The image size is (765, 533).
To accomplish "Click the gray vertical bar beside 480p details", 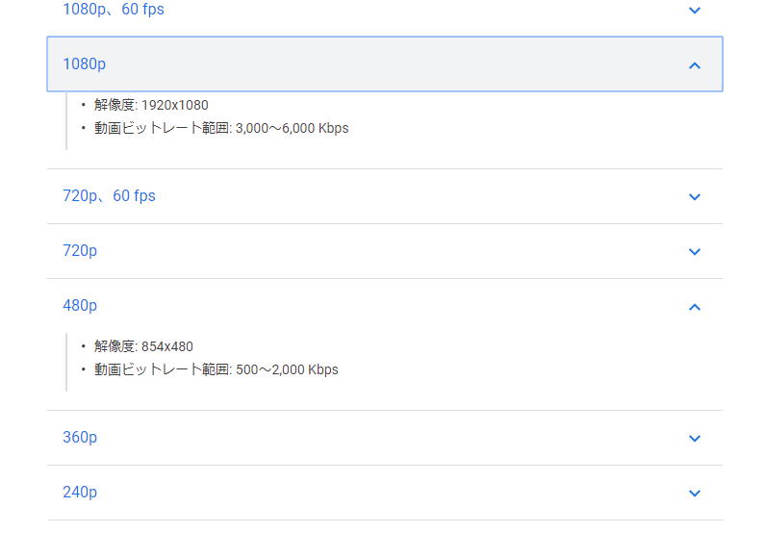I will [x=66, y=362].
